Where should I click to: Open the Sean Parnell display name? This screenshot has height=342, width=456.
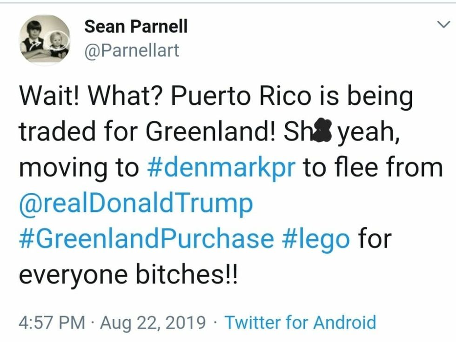coord(136,27)
